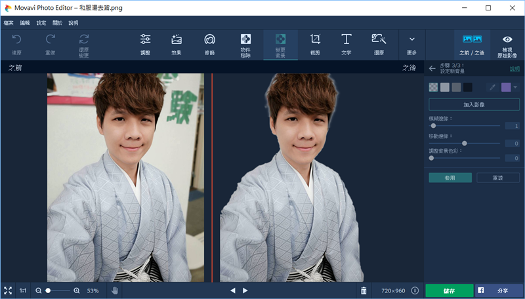Open the 檔案 (File) menu
This screenshot has width=525, height=299.
click(x=9, y=23)
